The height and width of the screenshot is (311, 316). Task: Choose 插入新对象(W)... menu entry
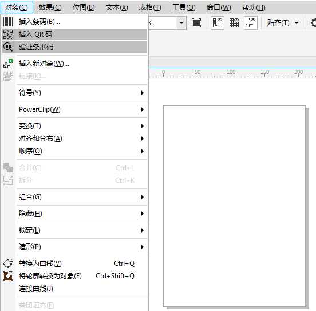74,64
